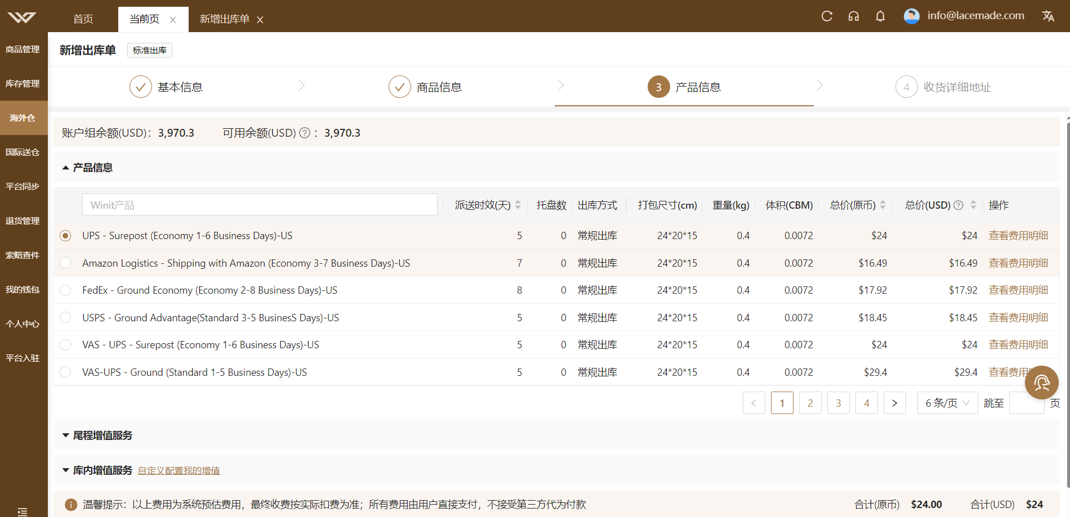Click the help icon next to 总价(USD)
The width and height of the screenshot is (1070, 517).
958,205
